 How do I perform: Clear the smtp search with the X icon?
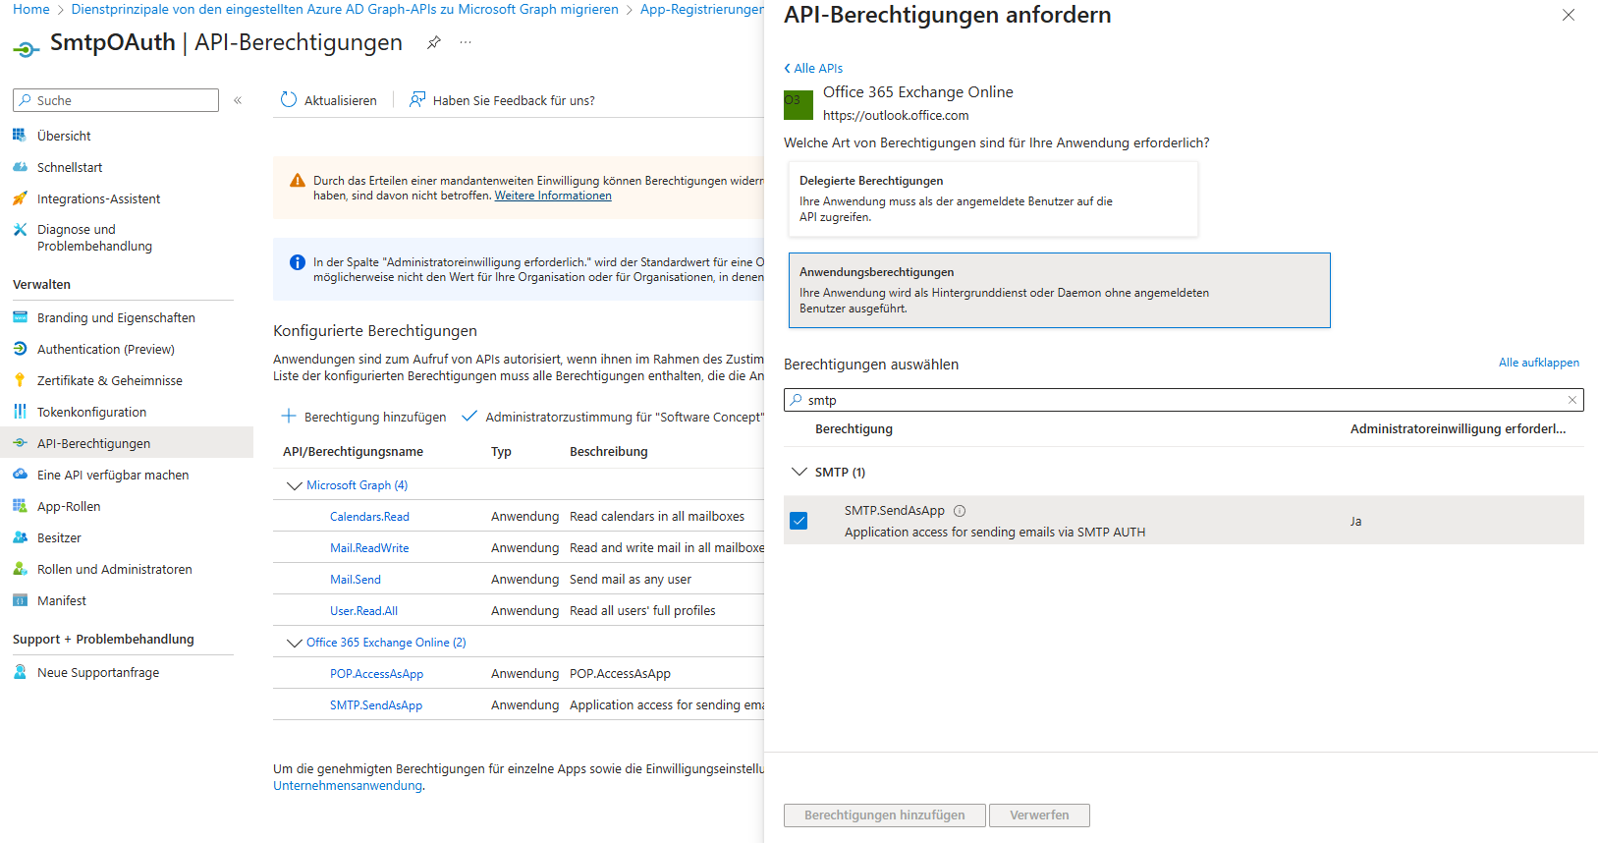pyautogui.click(x=1571, y=400)
